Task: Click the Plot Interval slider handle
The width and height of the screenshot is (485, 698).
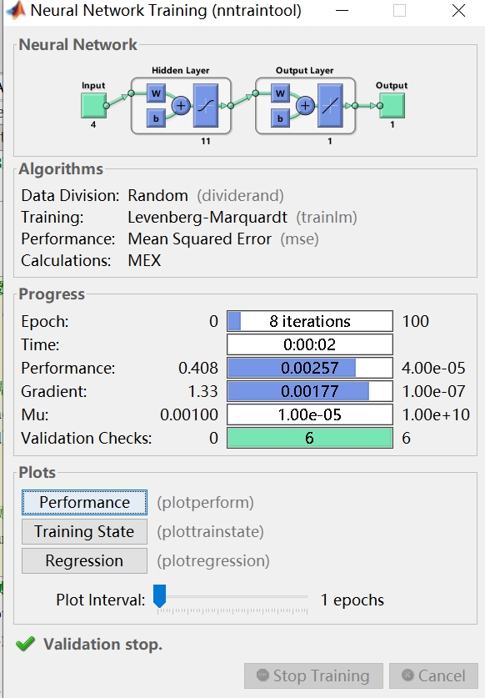Action: [159, 596]
